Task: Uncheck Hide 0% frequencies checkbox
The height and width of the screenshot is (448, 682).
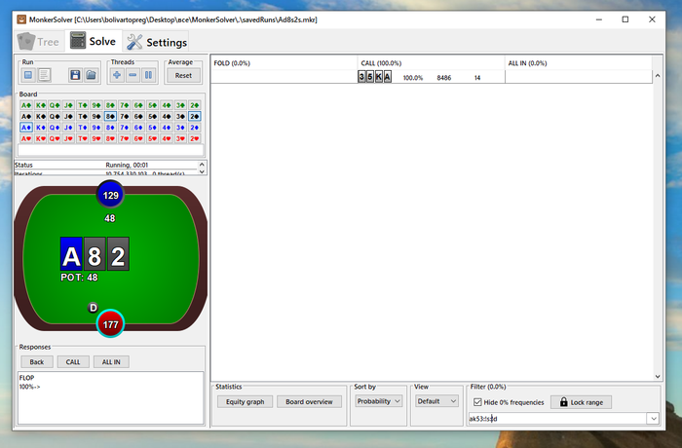Action: pos(477,402)
